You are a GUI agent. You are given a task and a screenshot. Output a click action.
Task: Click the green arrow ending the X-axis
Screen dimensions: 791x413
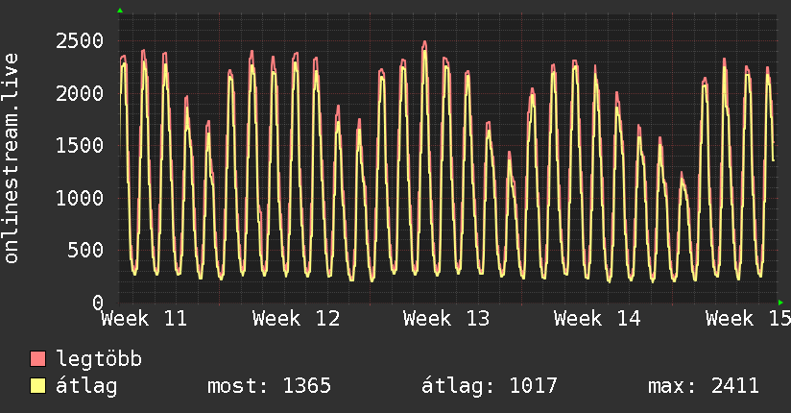[781, 303]
